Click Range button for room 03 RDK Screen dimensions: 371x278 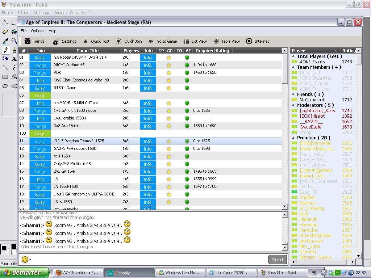(x=40, y=73)
